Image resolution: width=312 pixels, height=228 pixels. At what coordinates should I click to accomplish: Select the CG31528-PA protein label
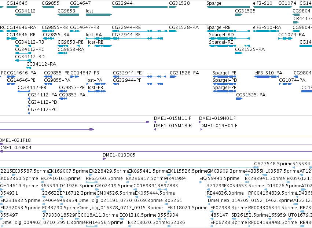tap(184, 73)
